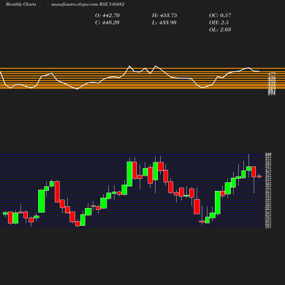
Task: Click the open value "O: 442.70"
Action: (x=107, y=15)
